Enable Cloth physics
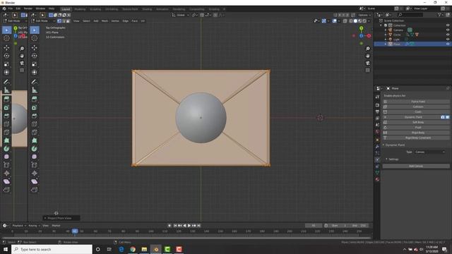Viewport: 452px width, 254px height. pos(416,112)
